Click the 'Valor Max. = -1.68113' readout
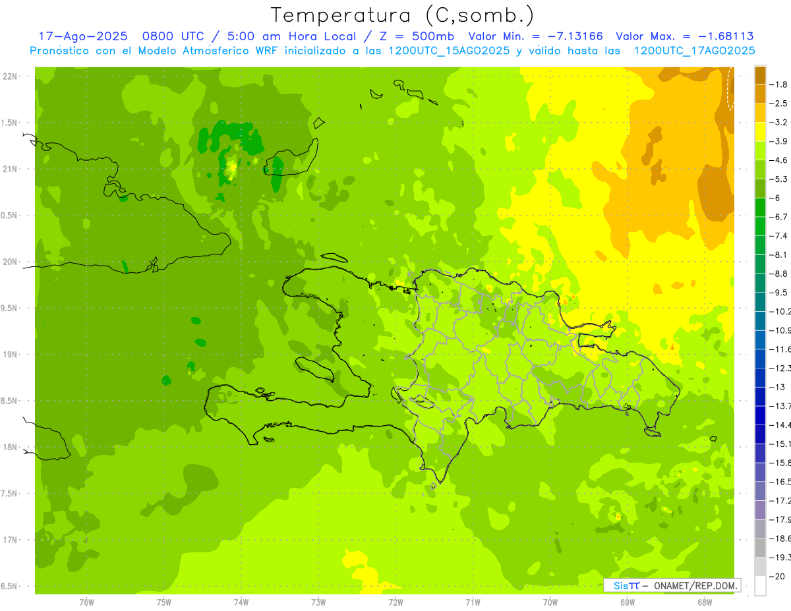The image size is (791, 611). click(x=684, y=36)
